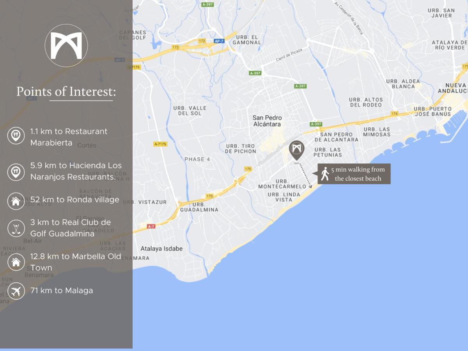Click the URB. Valle del Sol map label
The width and height of the screenshot is (468, 351).
click(x=190, y=110)
